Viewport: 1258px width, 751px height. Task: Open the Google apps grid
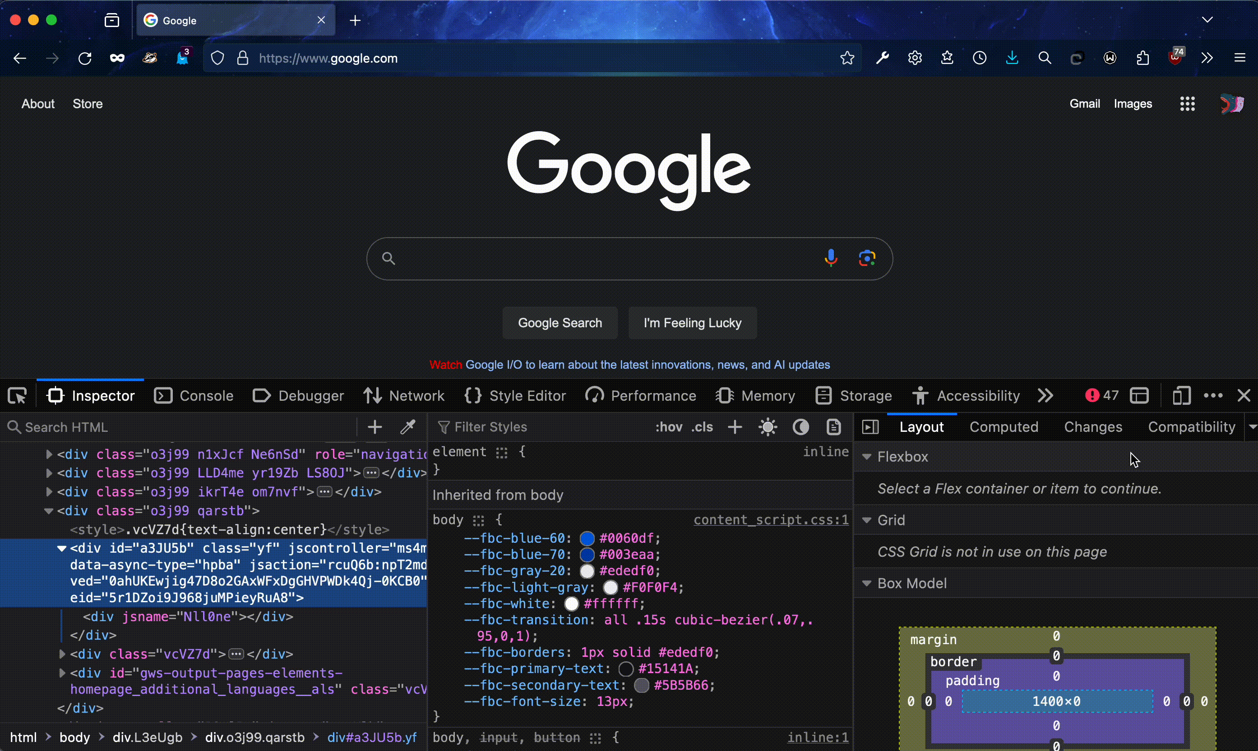point(1187,104)
